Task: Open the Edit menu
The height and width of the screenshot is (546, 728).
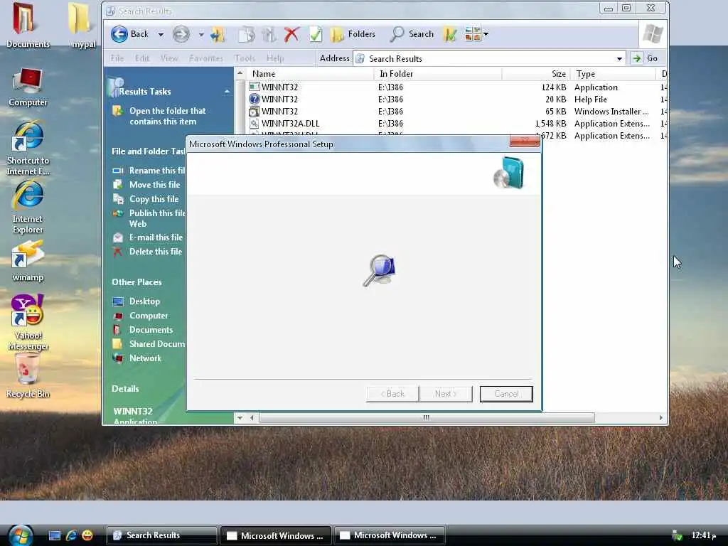Action: (x=142, y=58)
